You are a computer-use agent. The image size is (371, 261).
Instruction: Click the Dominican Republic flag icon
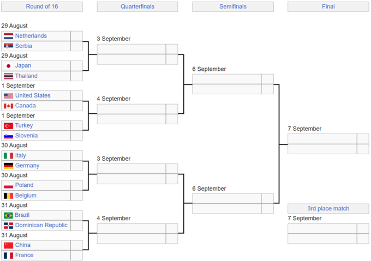point(8,226)
